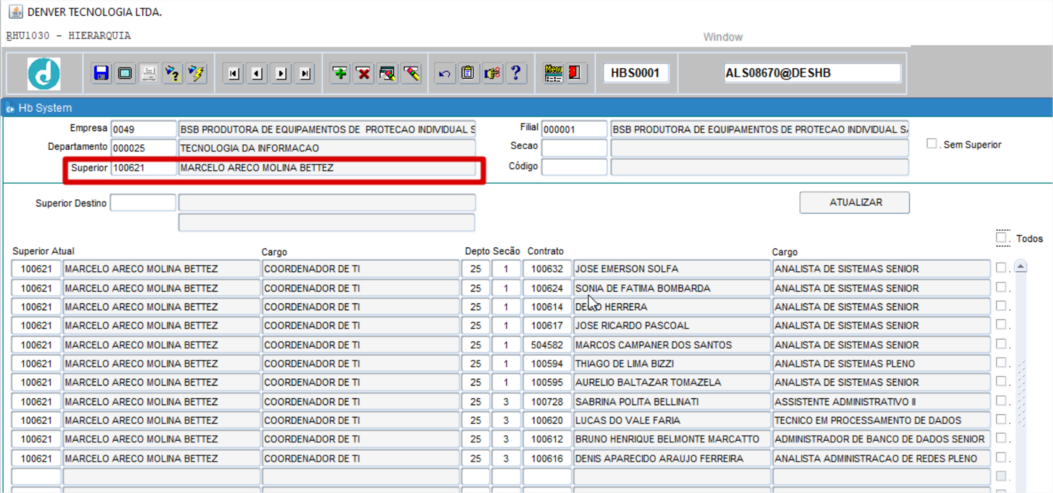1053x493 pixels.
Task: Click the single eraser toolbar icon
Action: (x=412, y=73)
